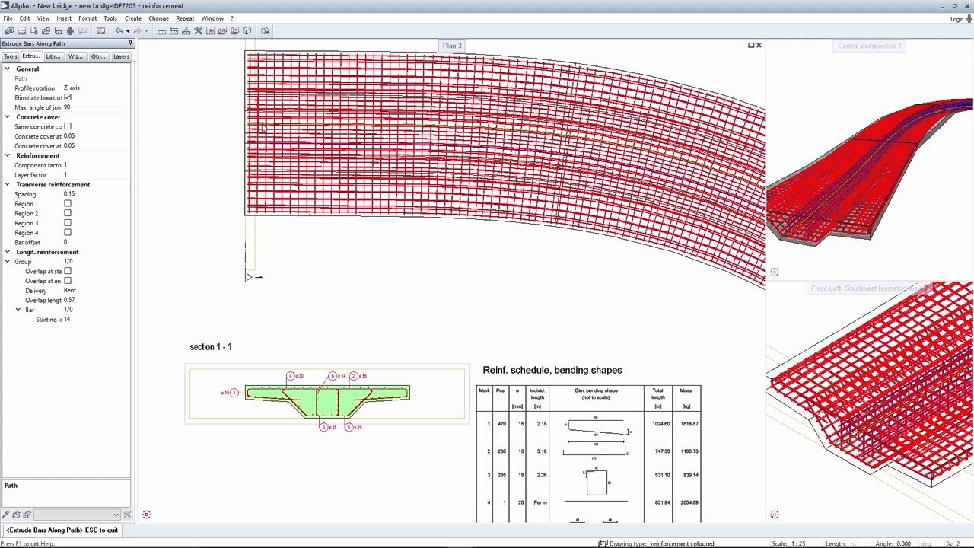The image size is (974, 548).
Task: Collapse the Longit. reinforcement section
Action: point(8,252)
